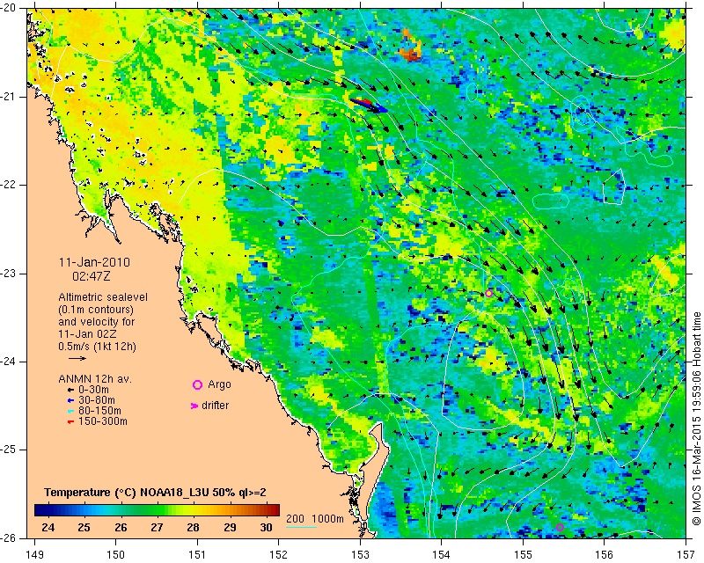Click the time text 02:47Z

point(92,276)
